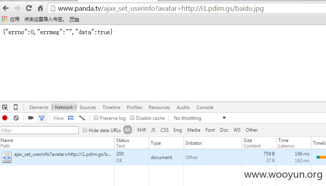
Task: Click the 759 B size value
Action: pyautogui.click(x=269, y=154)
